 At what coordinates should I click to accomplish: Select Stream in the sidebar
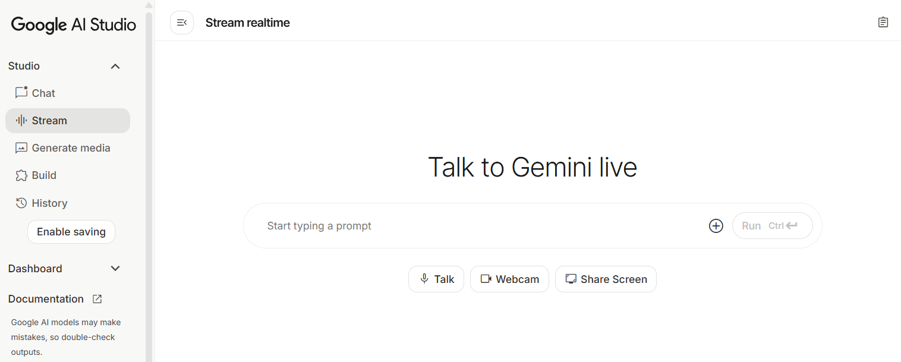click(49, 121)
